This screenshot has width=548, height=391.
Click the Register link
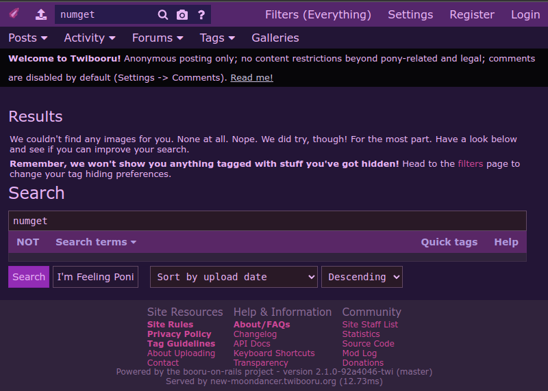(x=472, y=14)
